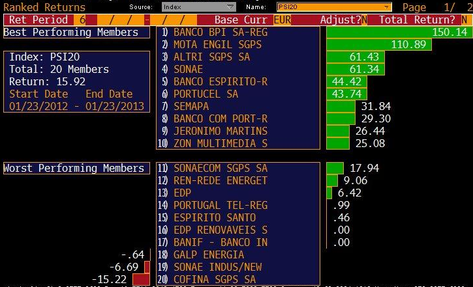Toggle the Adjust? N field
This screenshot has height=287, width=473.
pyautogui.click(x=364, y=20)
